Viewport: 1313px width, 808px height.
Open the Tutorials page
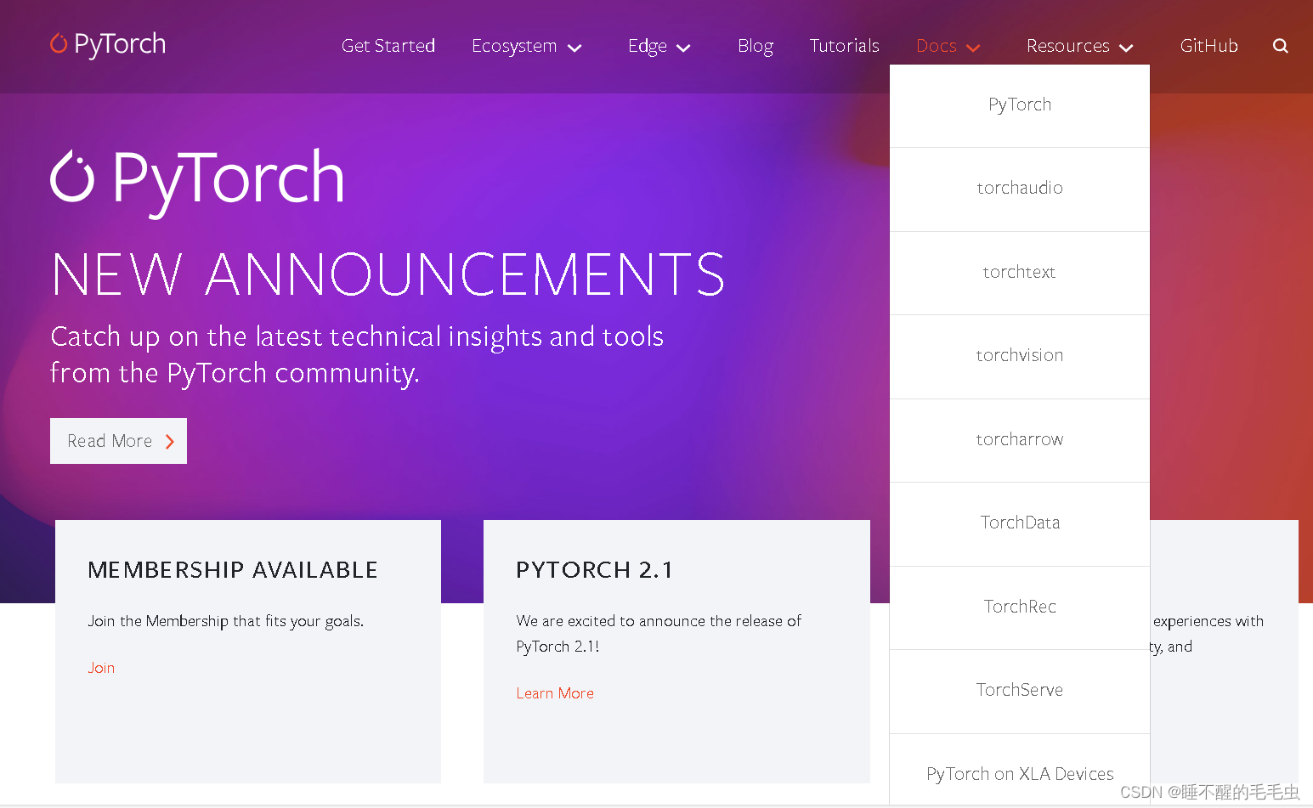pos(844,46)
